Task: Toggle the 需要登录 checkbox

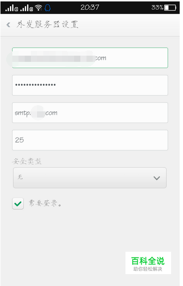Action: point(18,204)
